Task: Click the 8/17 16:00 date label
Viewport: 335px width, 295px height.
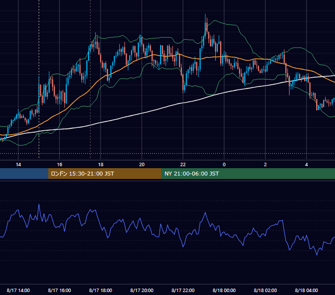Action: pyautogui.click(x=60, y=290)
